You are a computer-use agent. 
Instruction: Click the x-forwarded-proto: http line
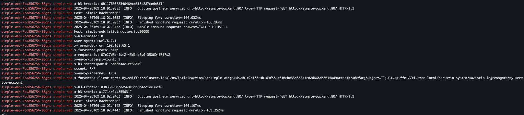click(96, 50)
